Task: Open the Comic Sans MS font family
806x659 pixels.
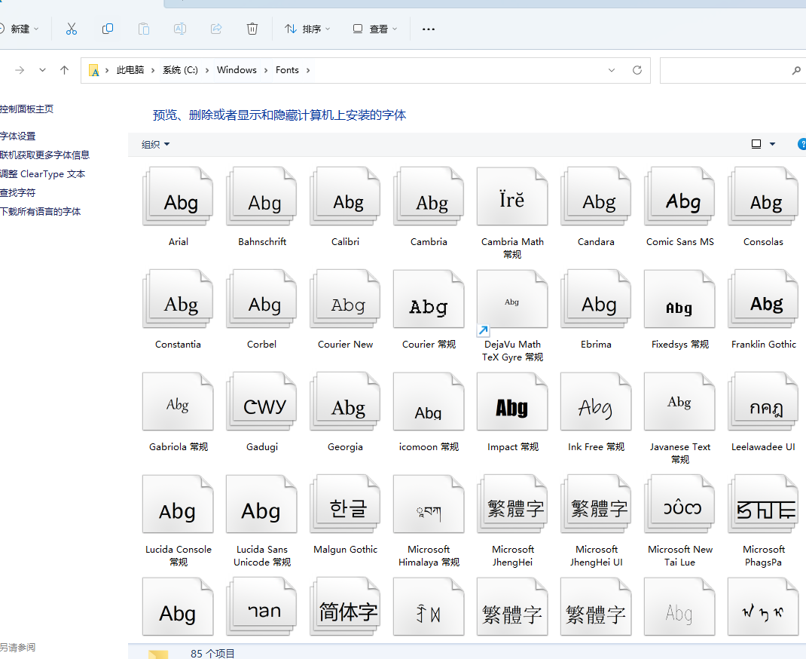Action: coord(679,202)
